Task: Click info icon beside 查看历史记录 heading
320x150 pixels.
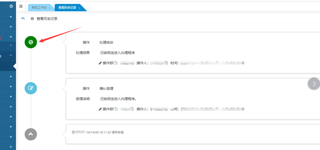Action: tap(32, 19)
